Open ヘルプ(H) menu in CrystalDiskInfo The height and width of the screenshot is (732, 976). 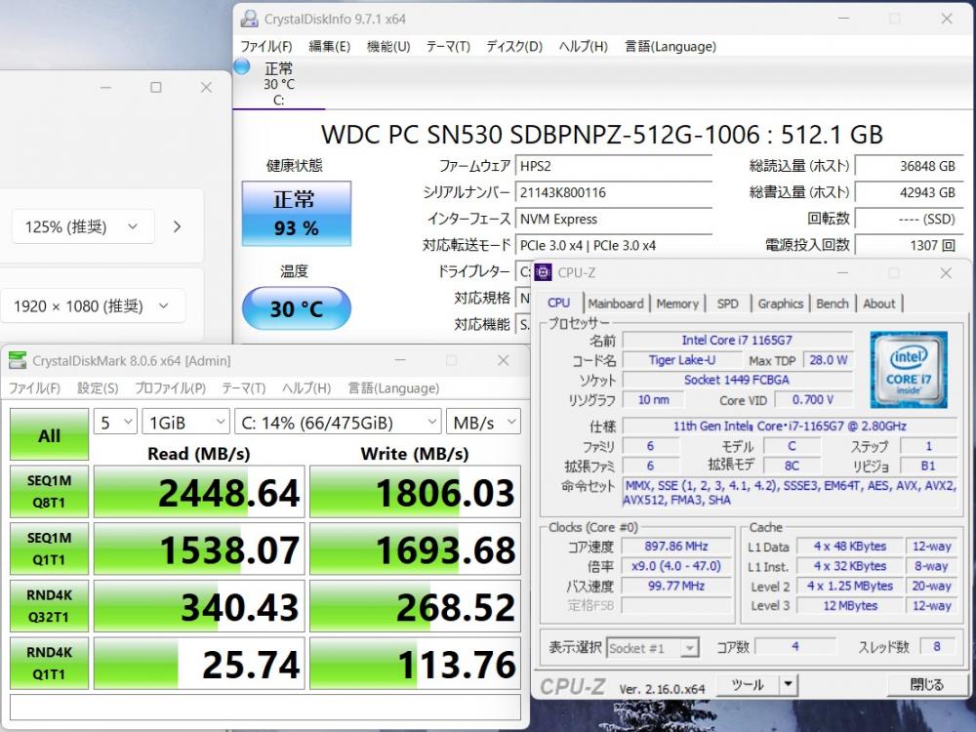coord(584,46)
